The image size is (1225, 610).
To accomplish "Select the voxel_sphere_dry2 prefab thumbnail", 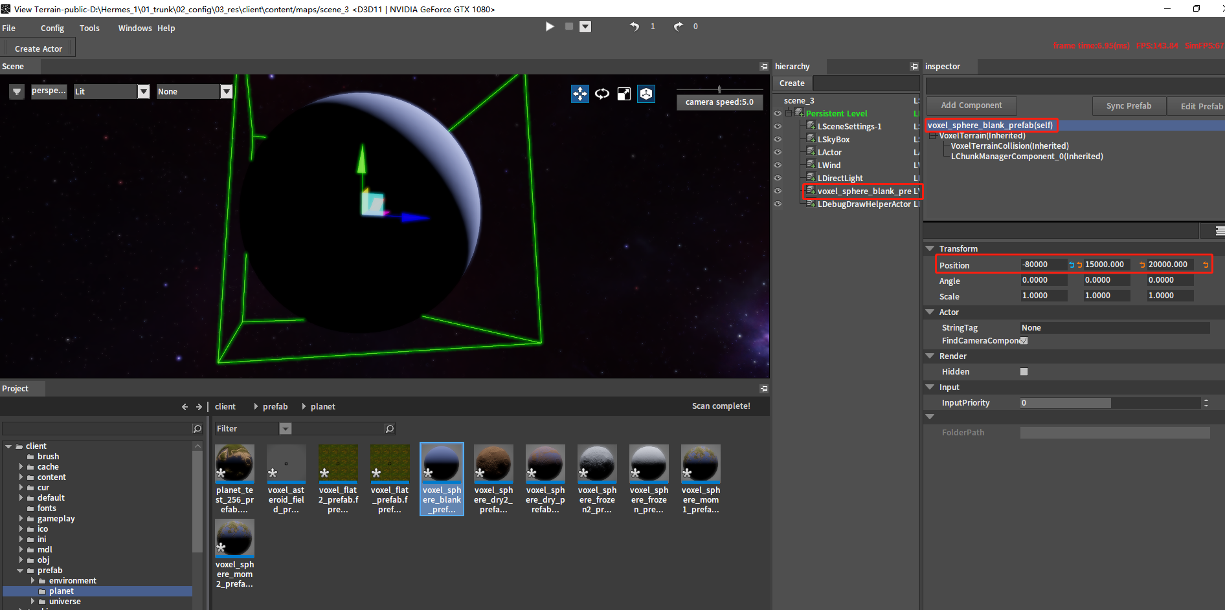I will point(493,464).
